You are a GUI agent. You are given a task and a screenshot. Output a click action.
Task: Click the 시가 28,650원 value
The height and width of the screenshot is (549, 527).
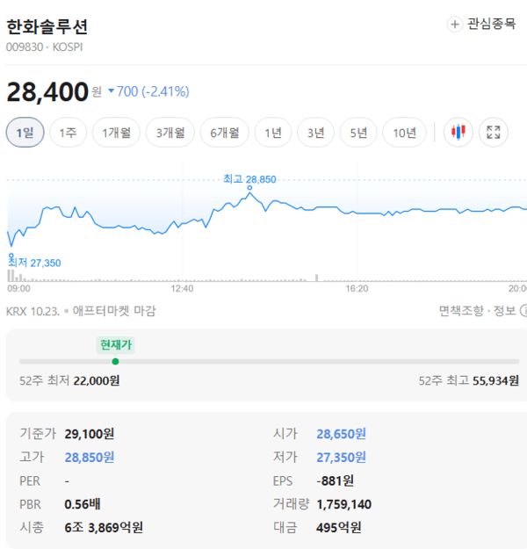342,434
